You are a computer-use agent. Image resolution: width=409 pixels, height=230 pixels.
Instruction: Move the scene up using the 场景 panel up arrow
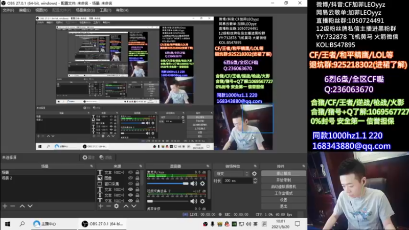pyautogui.click(x=22, y=206)
